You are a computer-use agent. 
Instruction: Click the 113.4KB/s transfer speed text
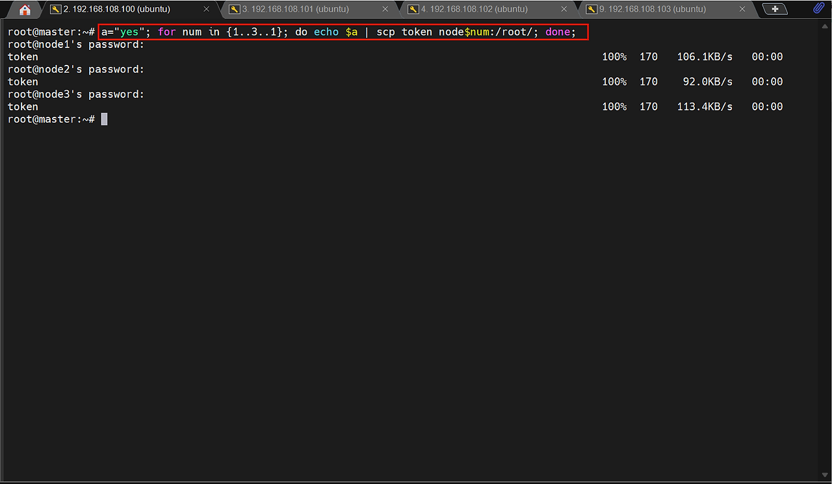click(x=705, y=107)
